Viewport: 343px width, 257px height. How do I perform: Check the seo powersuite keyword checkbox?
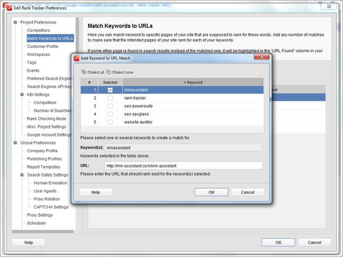pos(110,106)
